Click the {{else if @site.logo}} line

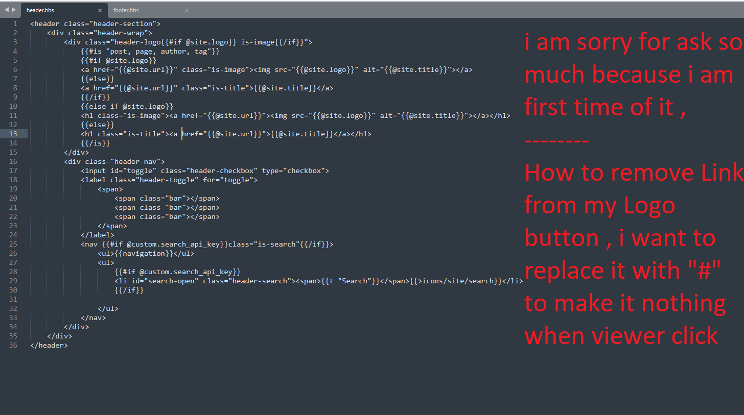tap(127, 106)
